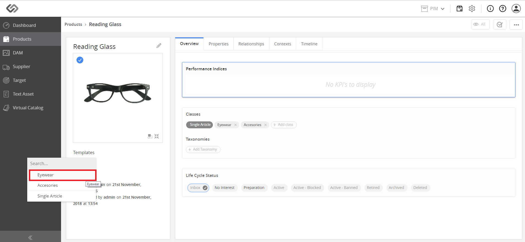Screen dimensions: 525x242
Task: Toggle the All visibility eye button
Action: click(480, 24)
